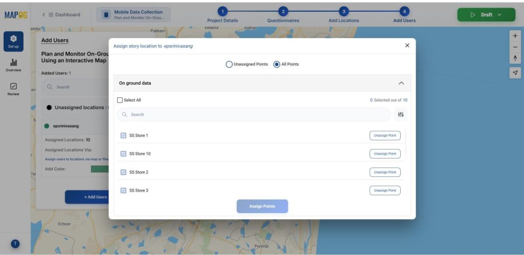
Task: Close the Assign story location dialog
Action: coord(407,45)
